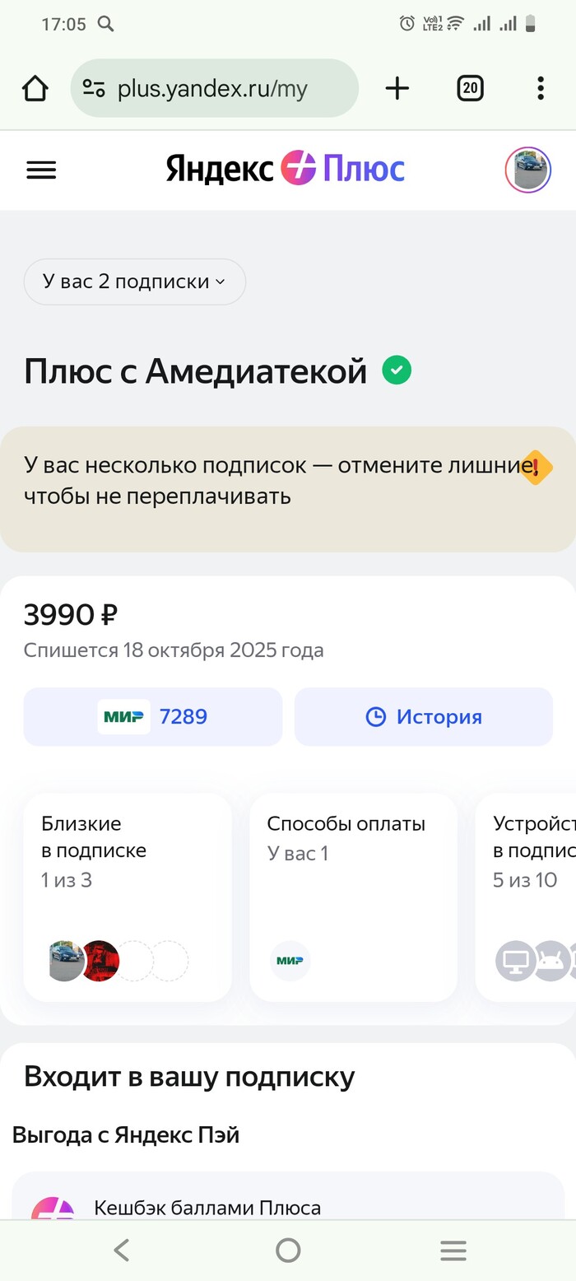
Task: Open payment История
Action: [424, 716]
